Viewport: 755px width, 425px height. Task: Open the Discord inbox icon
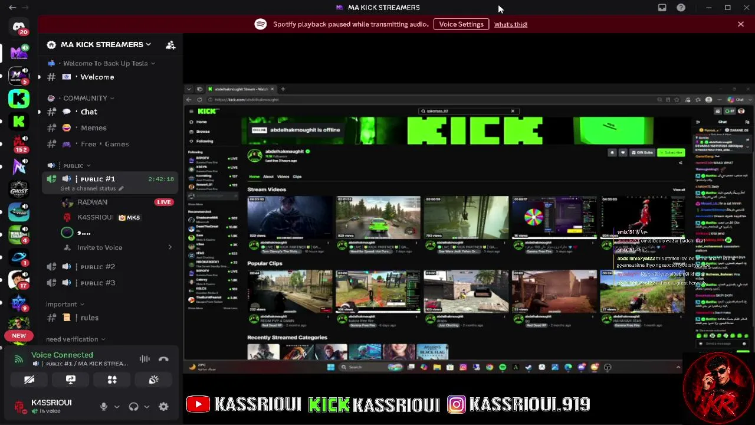point(662,8)
